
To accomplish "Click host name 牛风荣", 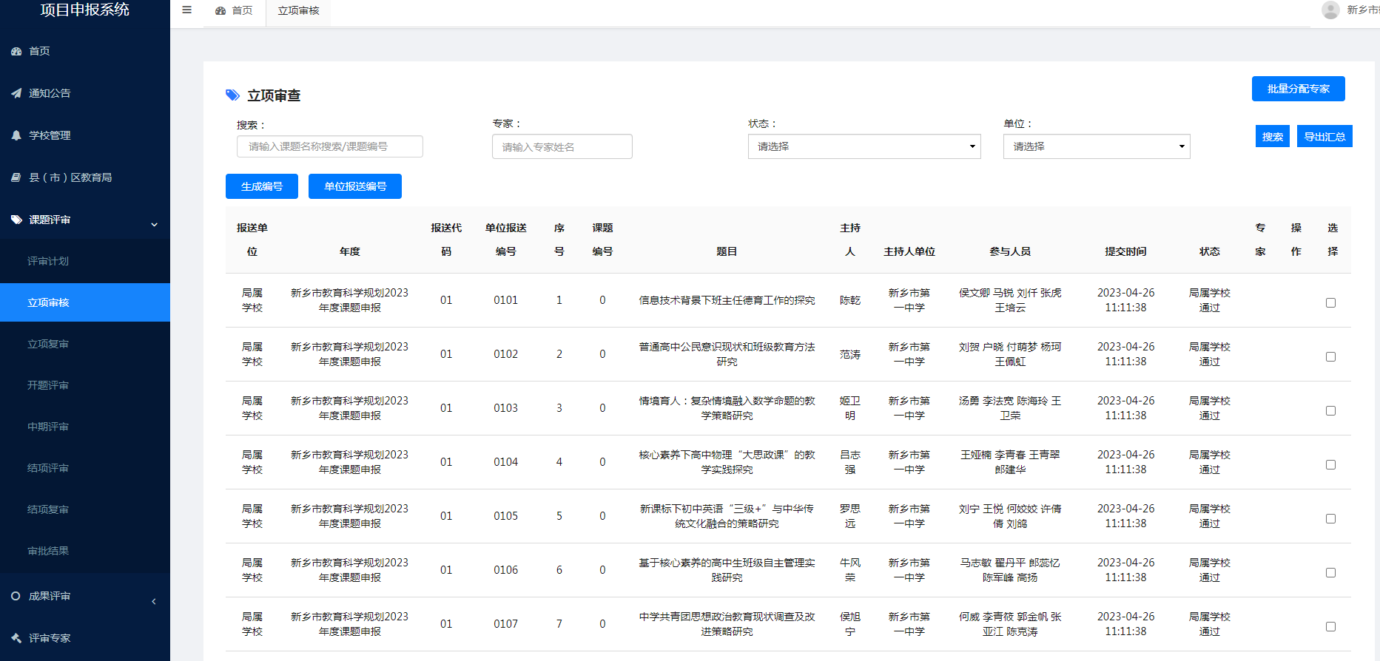I will [x=850, y=570].
